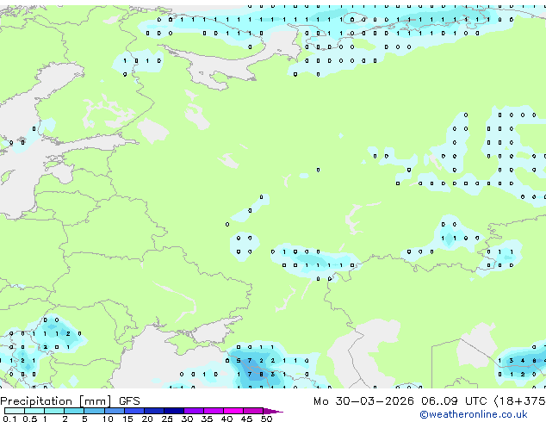Click the '15' legend scale label
Screen dimensions: 546x422
pos(127,419)
